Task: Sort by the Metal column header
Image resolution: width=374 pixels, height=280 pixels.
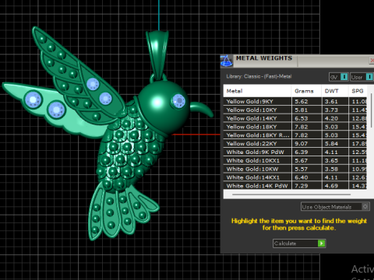Action: 257,91
